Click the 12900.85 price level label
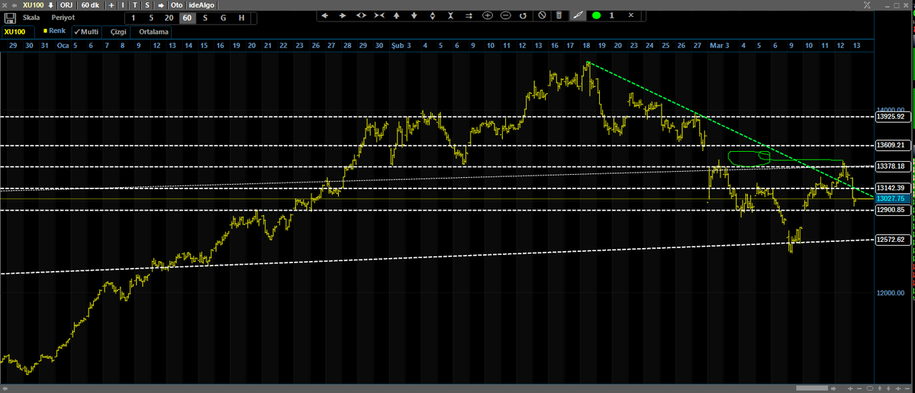915x393 pixels. click(x=894, y=210)
